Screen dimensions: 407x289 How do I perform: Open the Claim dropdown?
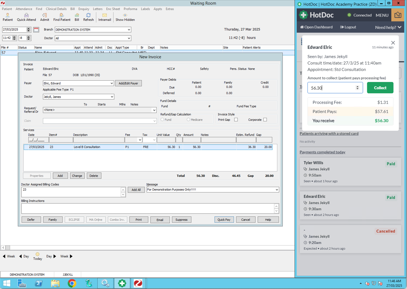154,121
